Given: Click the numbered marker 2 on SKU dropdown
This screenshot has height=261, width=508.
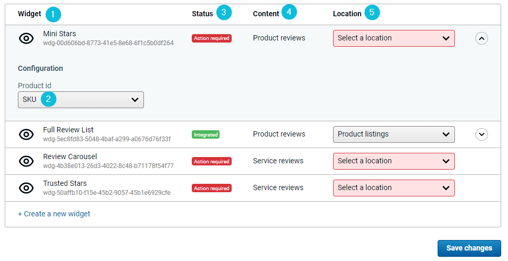Looking at the screenshot, I should (x=48, y=99).
